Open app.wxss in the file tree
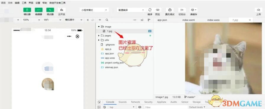 [x=110, y=58]
